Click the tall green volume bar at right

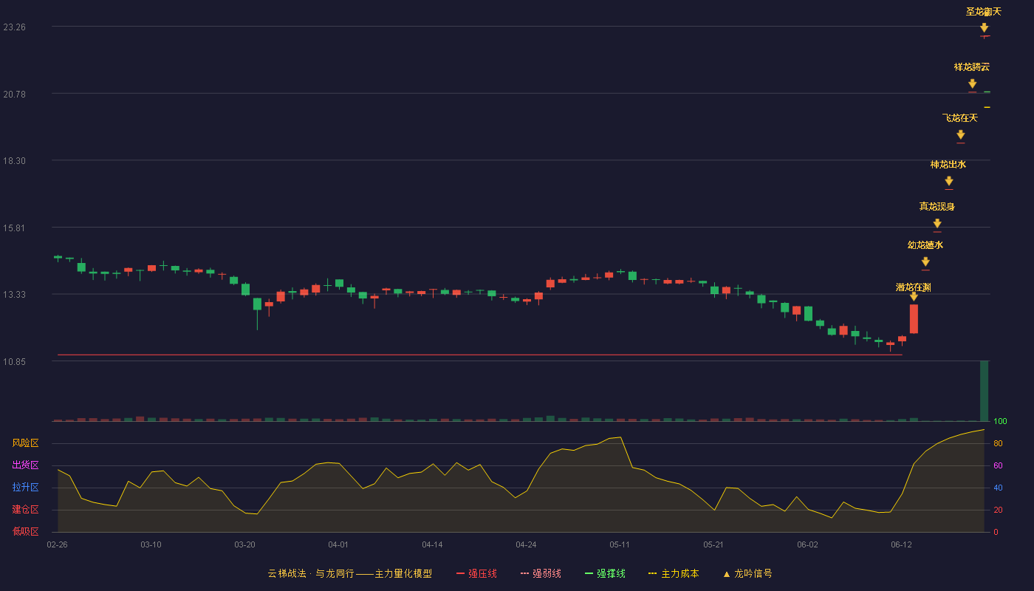pyautogui.click(x=984, y=391)
